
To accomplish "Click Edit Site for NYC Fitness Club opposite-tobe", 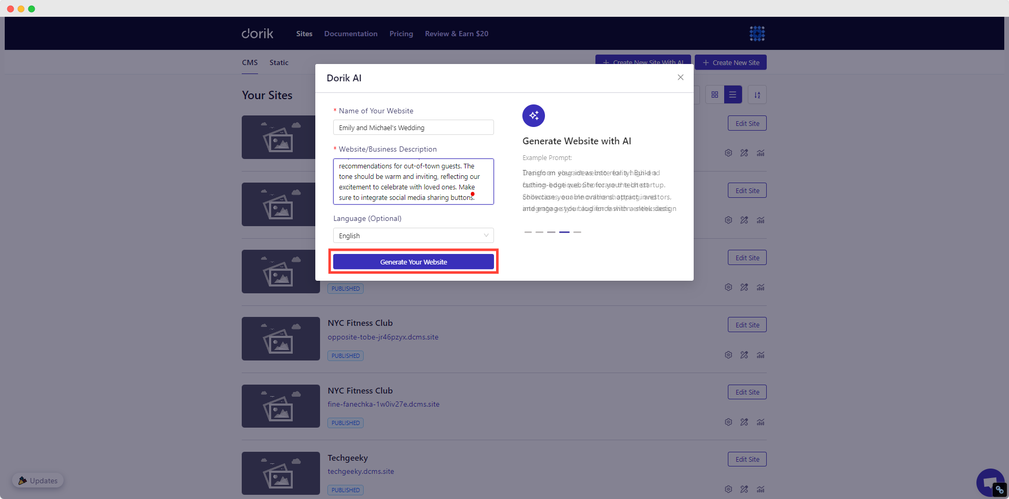I will tap(747, 325).
